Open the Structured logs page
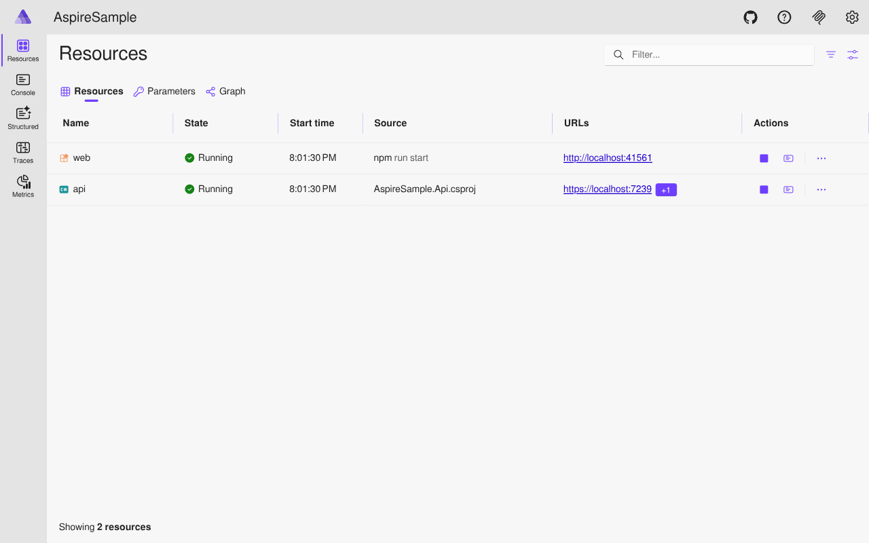 [22, 117]
